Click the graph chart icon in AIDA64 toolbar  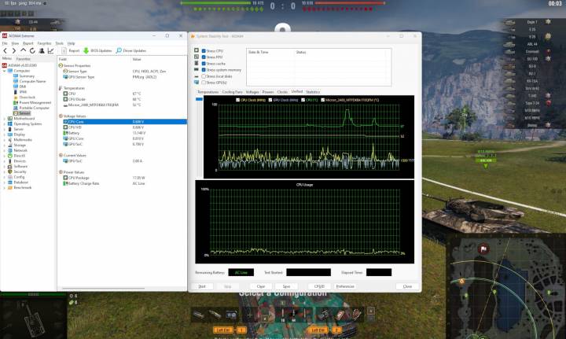[50, 51]
